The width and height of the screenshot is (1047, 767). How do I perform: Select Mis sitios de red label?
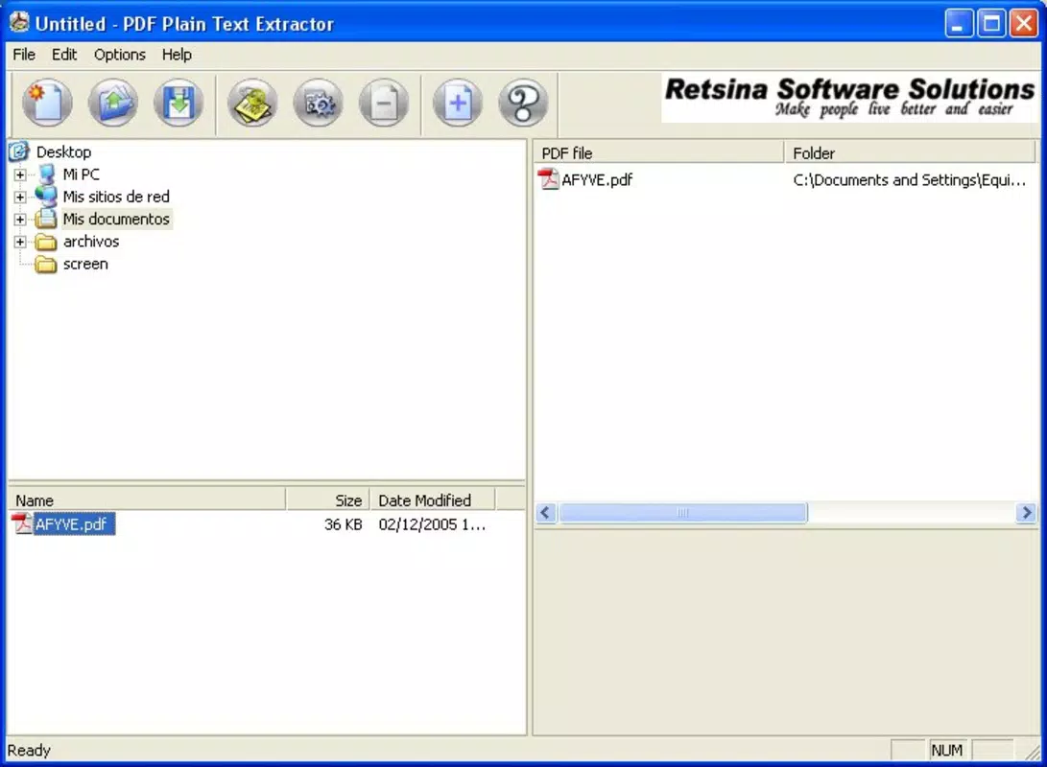(x=116, y=197)
